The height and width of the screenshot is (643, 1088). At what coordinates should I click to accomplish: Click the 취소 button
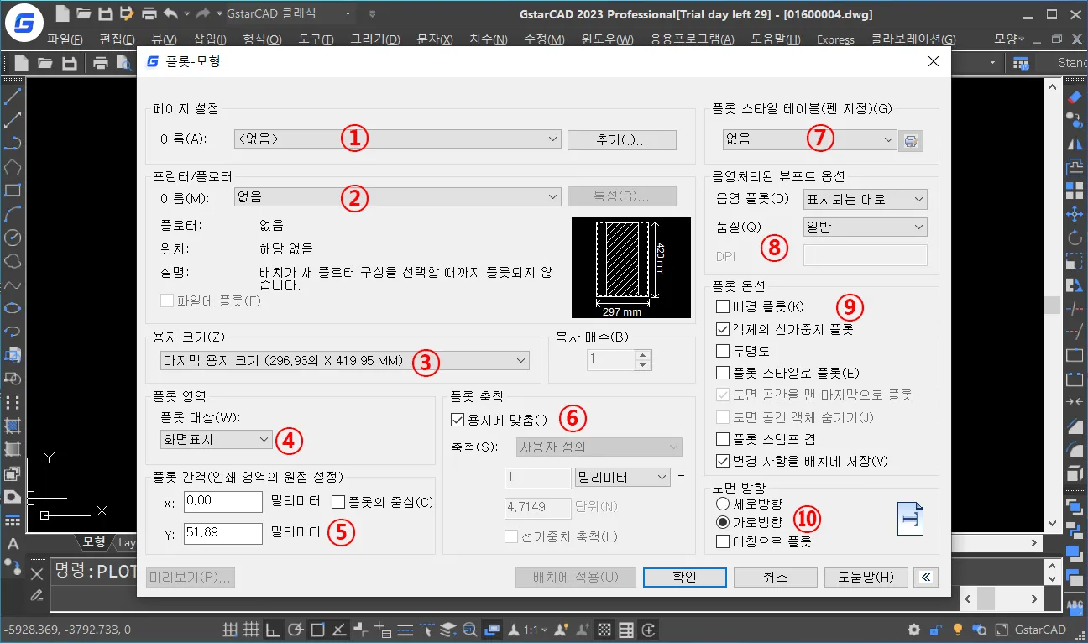pyautogui.click(x=775, y=578)
